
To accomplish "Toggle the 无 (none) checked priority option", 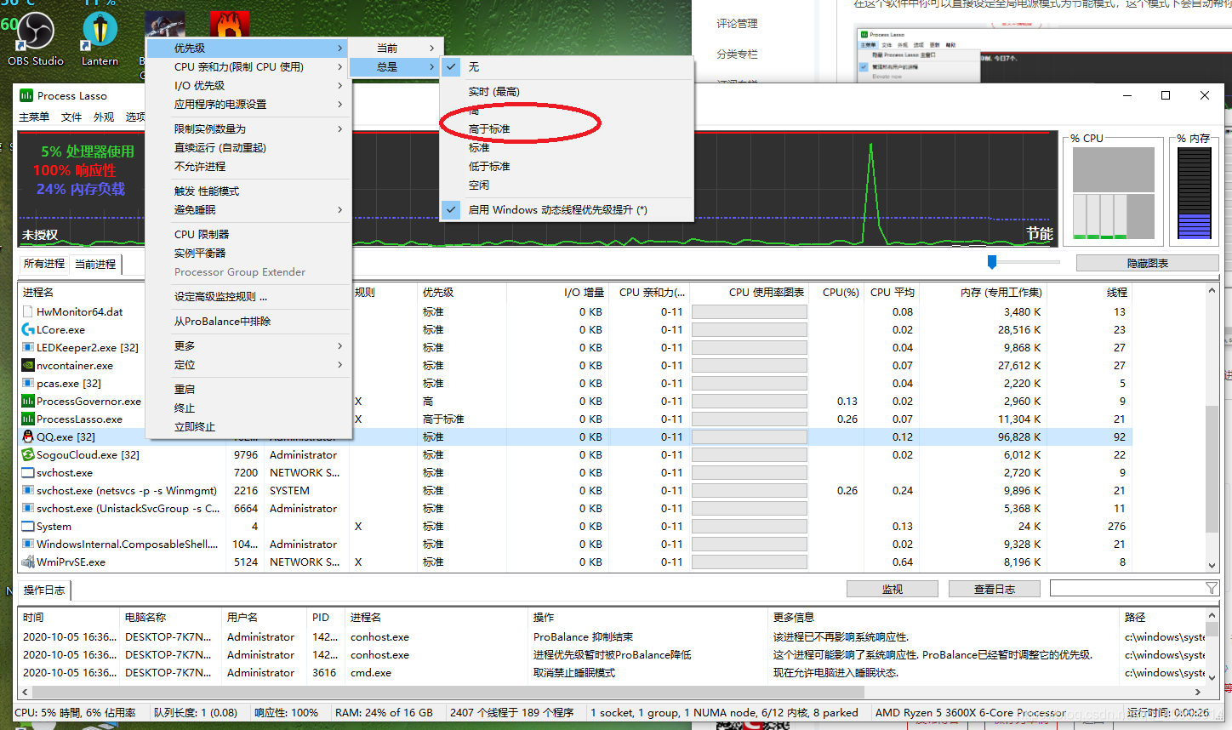I will tap(567, 66).
